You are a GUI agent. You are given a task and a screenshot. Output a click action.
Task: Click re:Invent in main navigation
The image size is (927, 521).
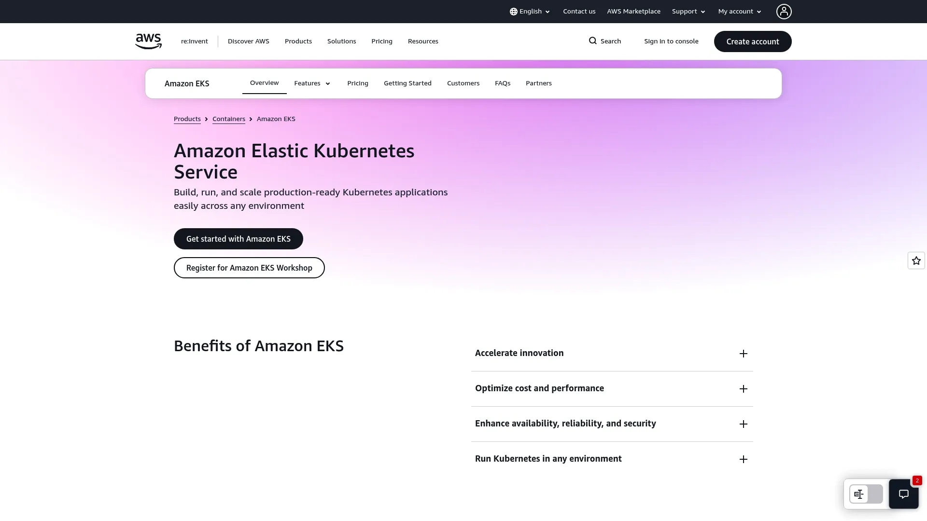tap(194, 41)
